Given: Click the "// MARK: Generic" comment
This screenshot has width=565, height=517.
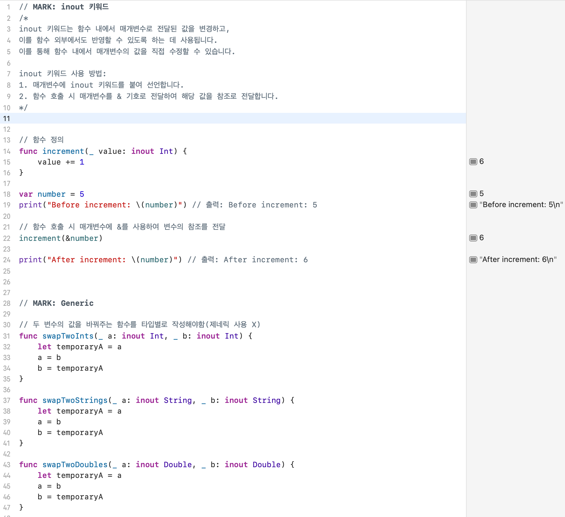Looking at the screenshot, I should pyautogui.click(x=56, y=303).
